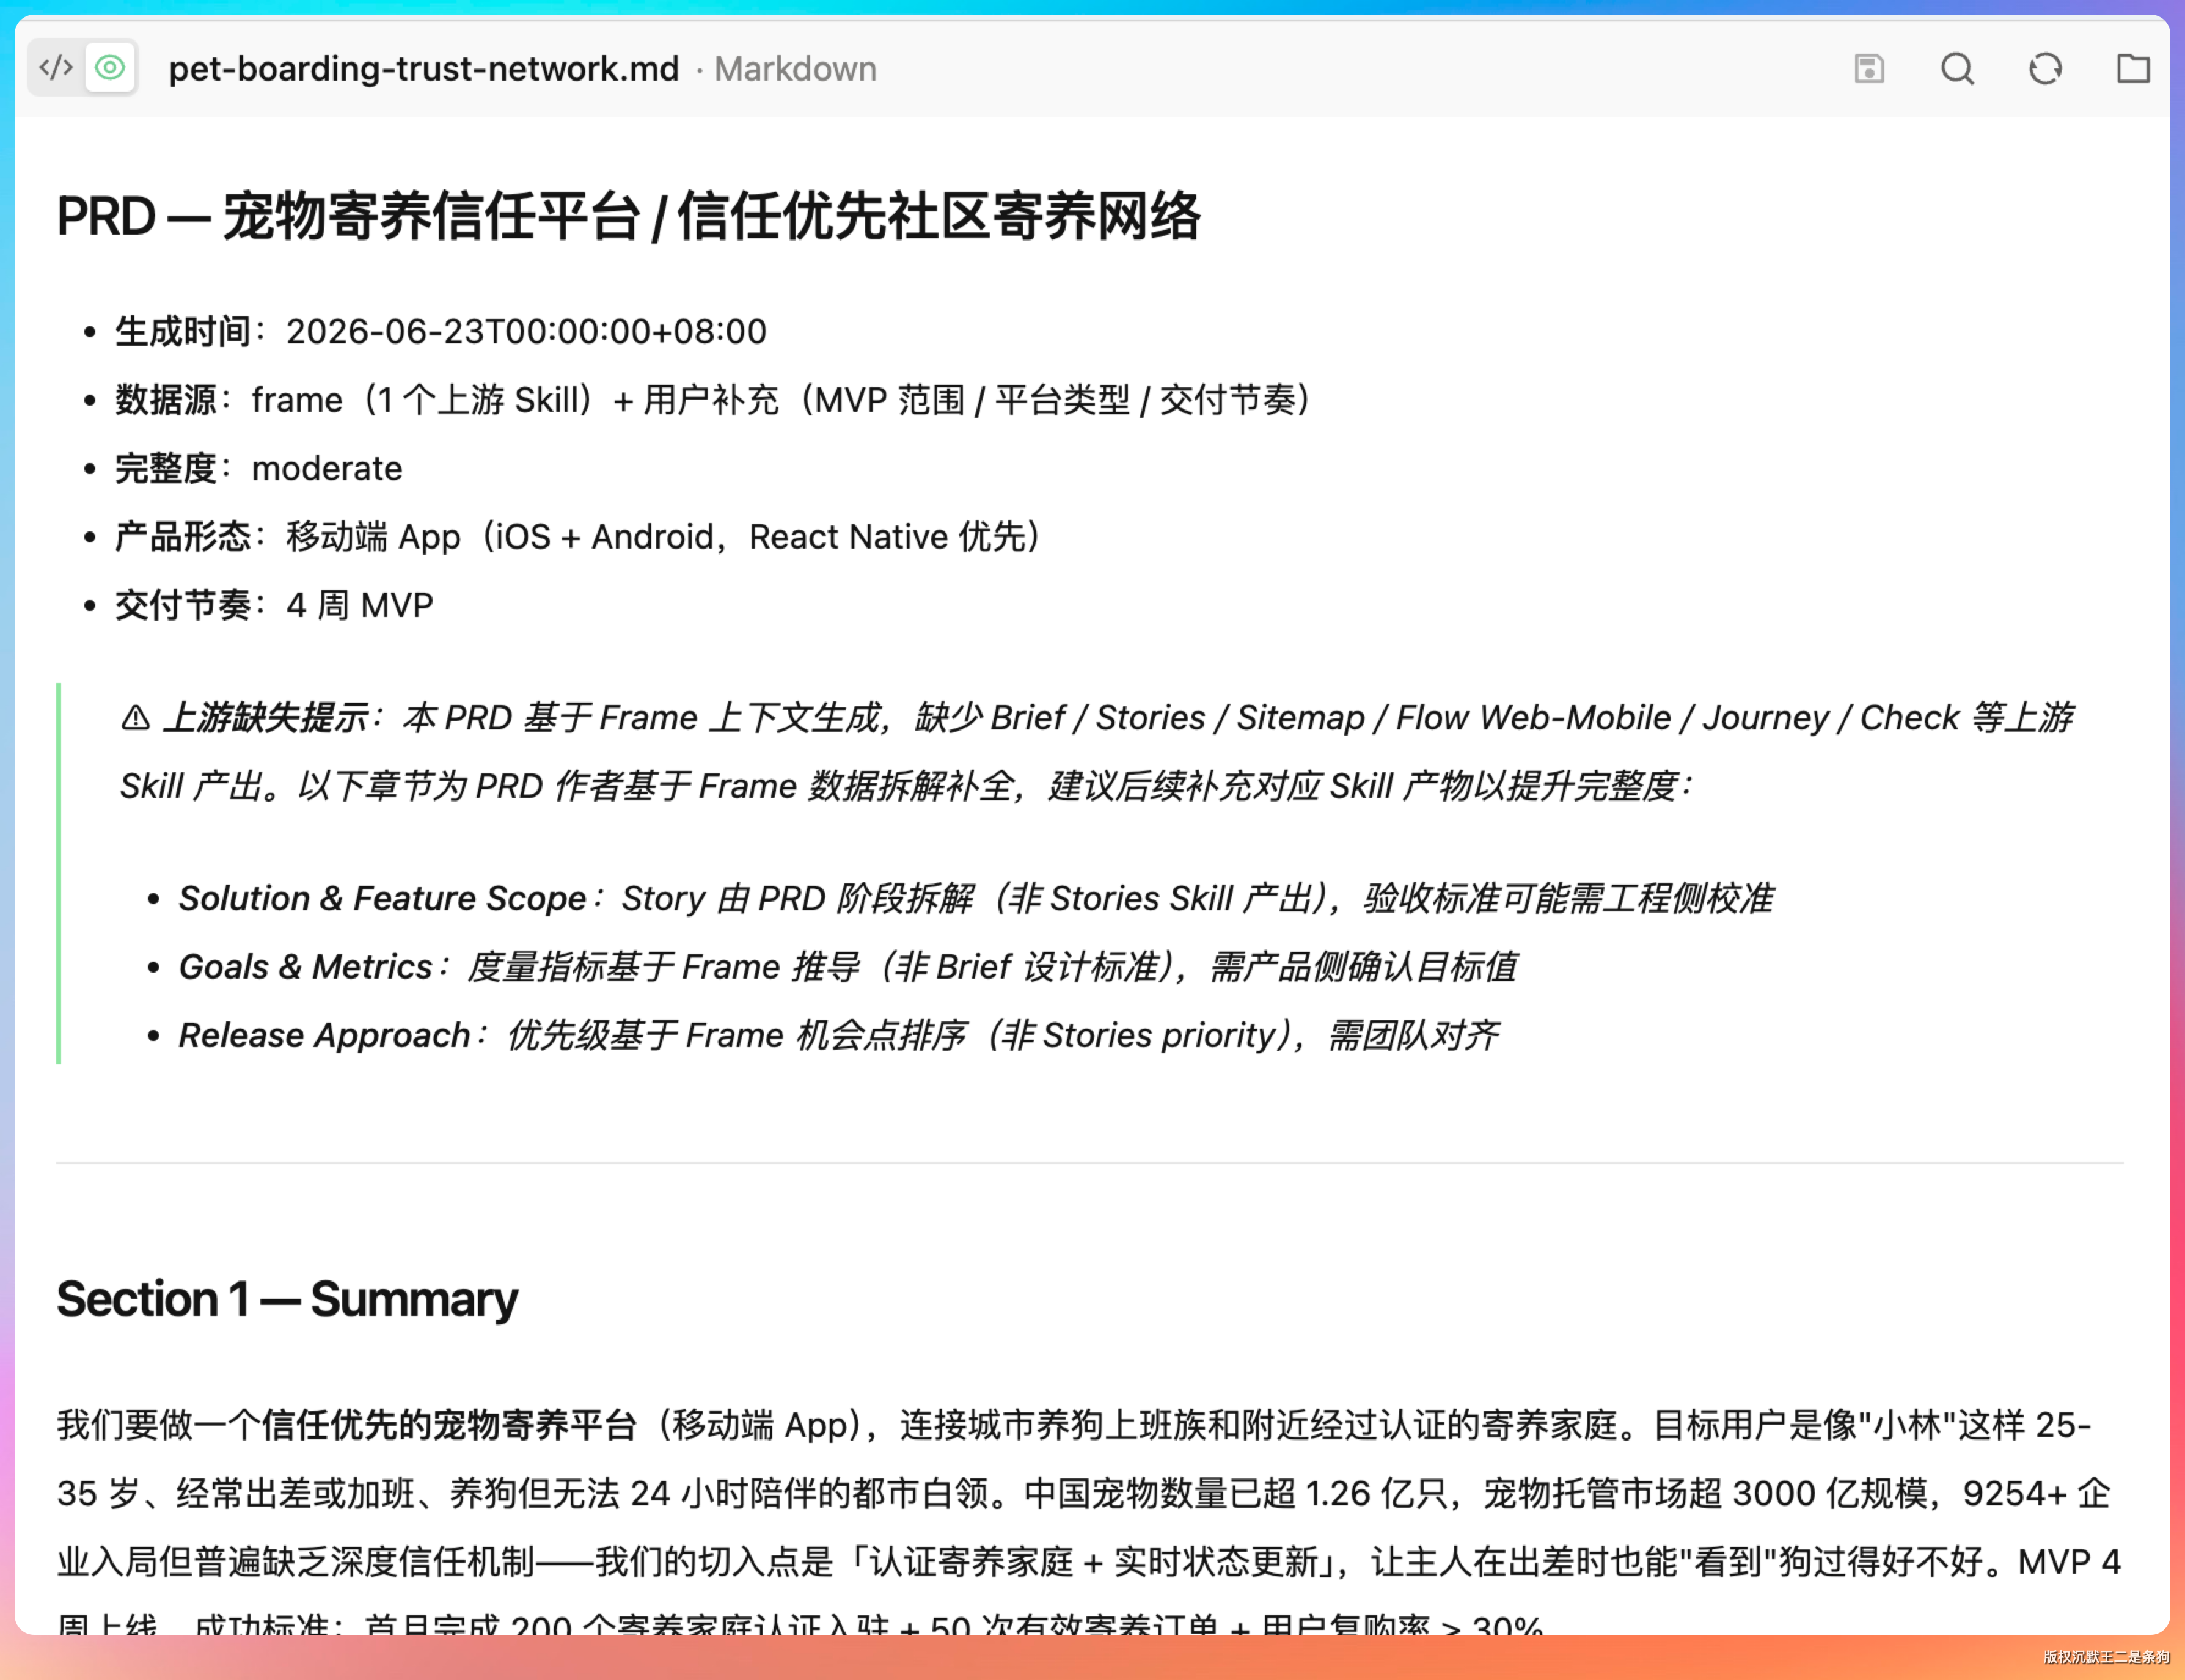The image size is (2185, 1680).
Task: Click bold phrase 信任优先的宠物寄养平台
Action: coord(449,1425)
